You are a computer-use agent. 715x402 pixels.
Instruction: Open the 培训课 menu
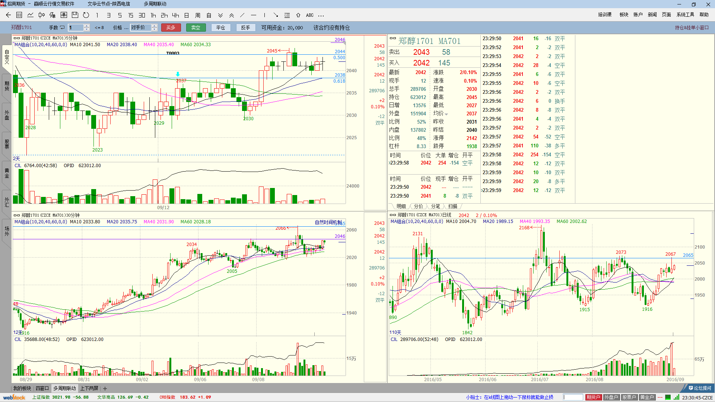tap(605, 15)
